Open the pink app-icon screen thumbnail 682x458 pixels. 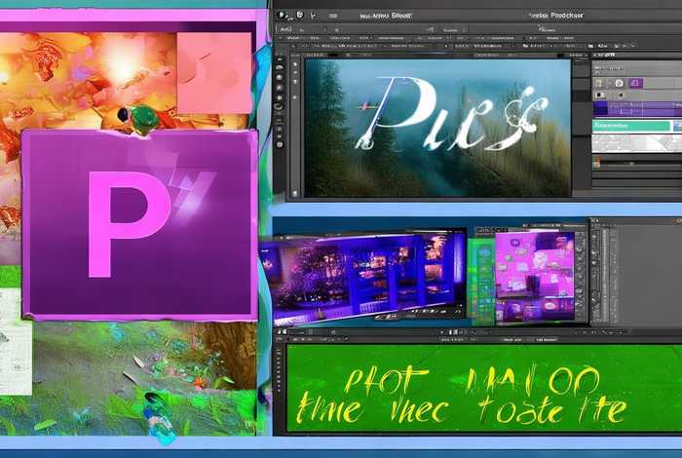click(x=535, y=277)
